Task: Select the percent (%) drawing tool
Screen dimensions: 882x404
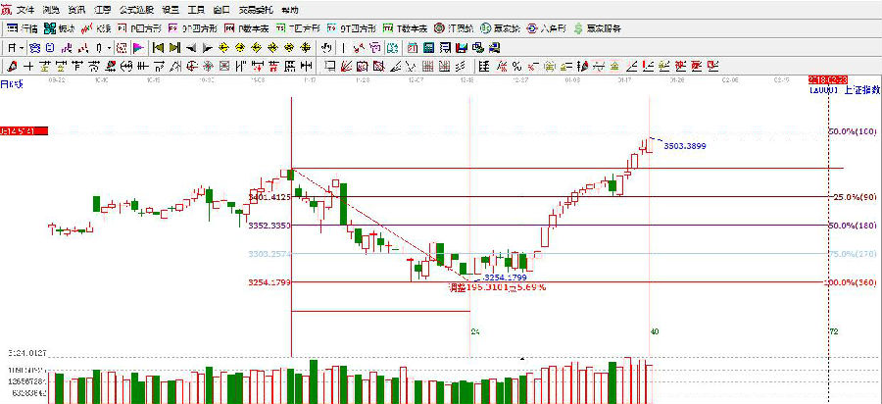Action: pyautogui.click(x=516, y=66)
